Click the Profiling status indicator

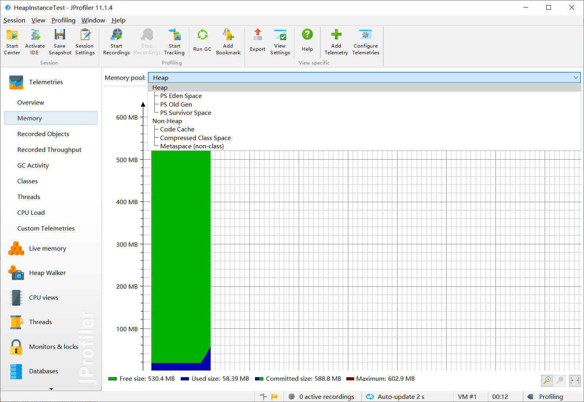[x=545, y=396]
